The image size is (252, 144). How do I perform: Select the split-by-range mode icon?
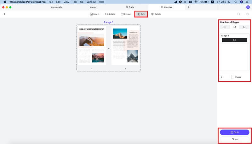coord(225,27)
